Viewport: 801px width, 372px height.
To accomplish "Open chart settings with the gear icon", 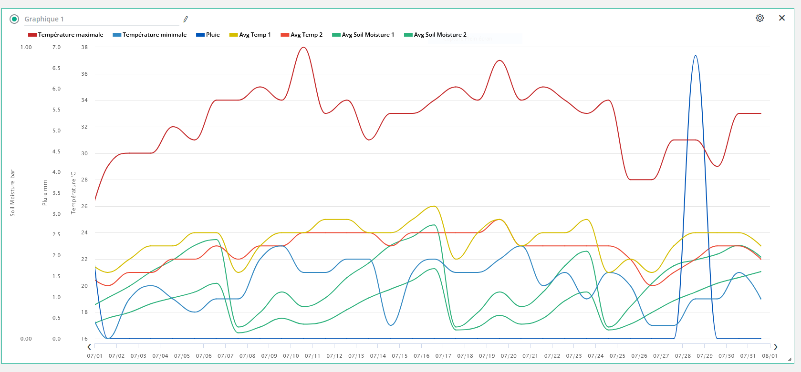I will pyautogui.click(x=760, y=18).
